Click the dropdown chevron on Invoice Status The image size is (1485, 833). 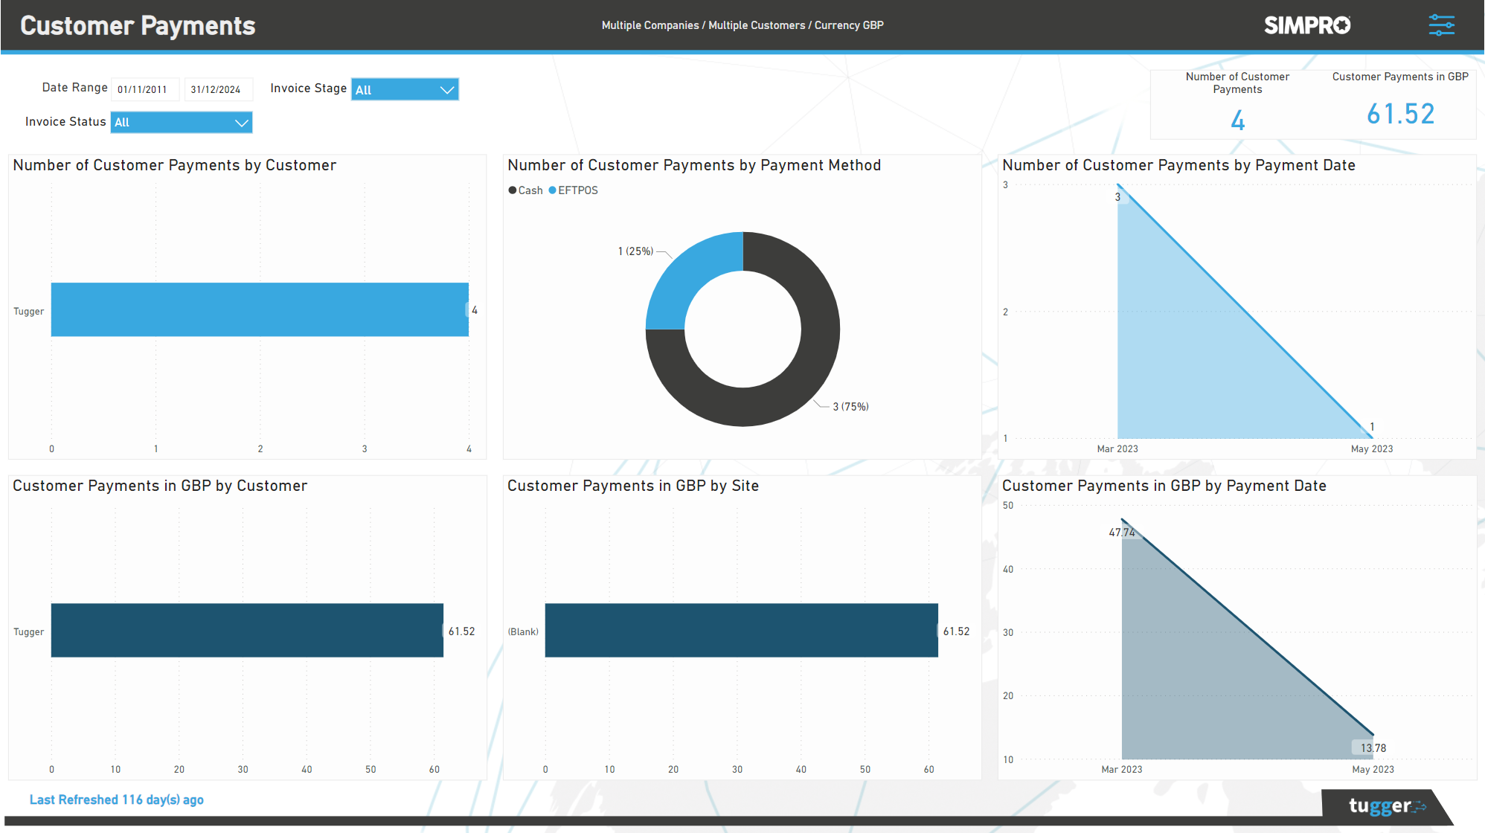pos(241,122)
